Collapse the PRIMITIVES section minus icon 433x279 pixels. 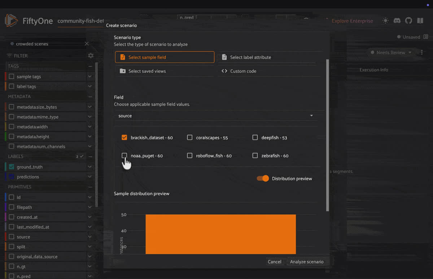click(90, 187)
